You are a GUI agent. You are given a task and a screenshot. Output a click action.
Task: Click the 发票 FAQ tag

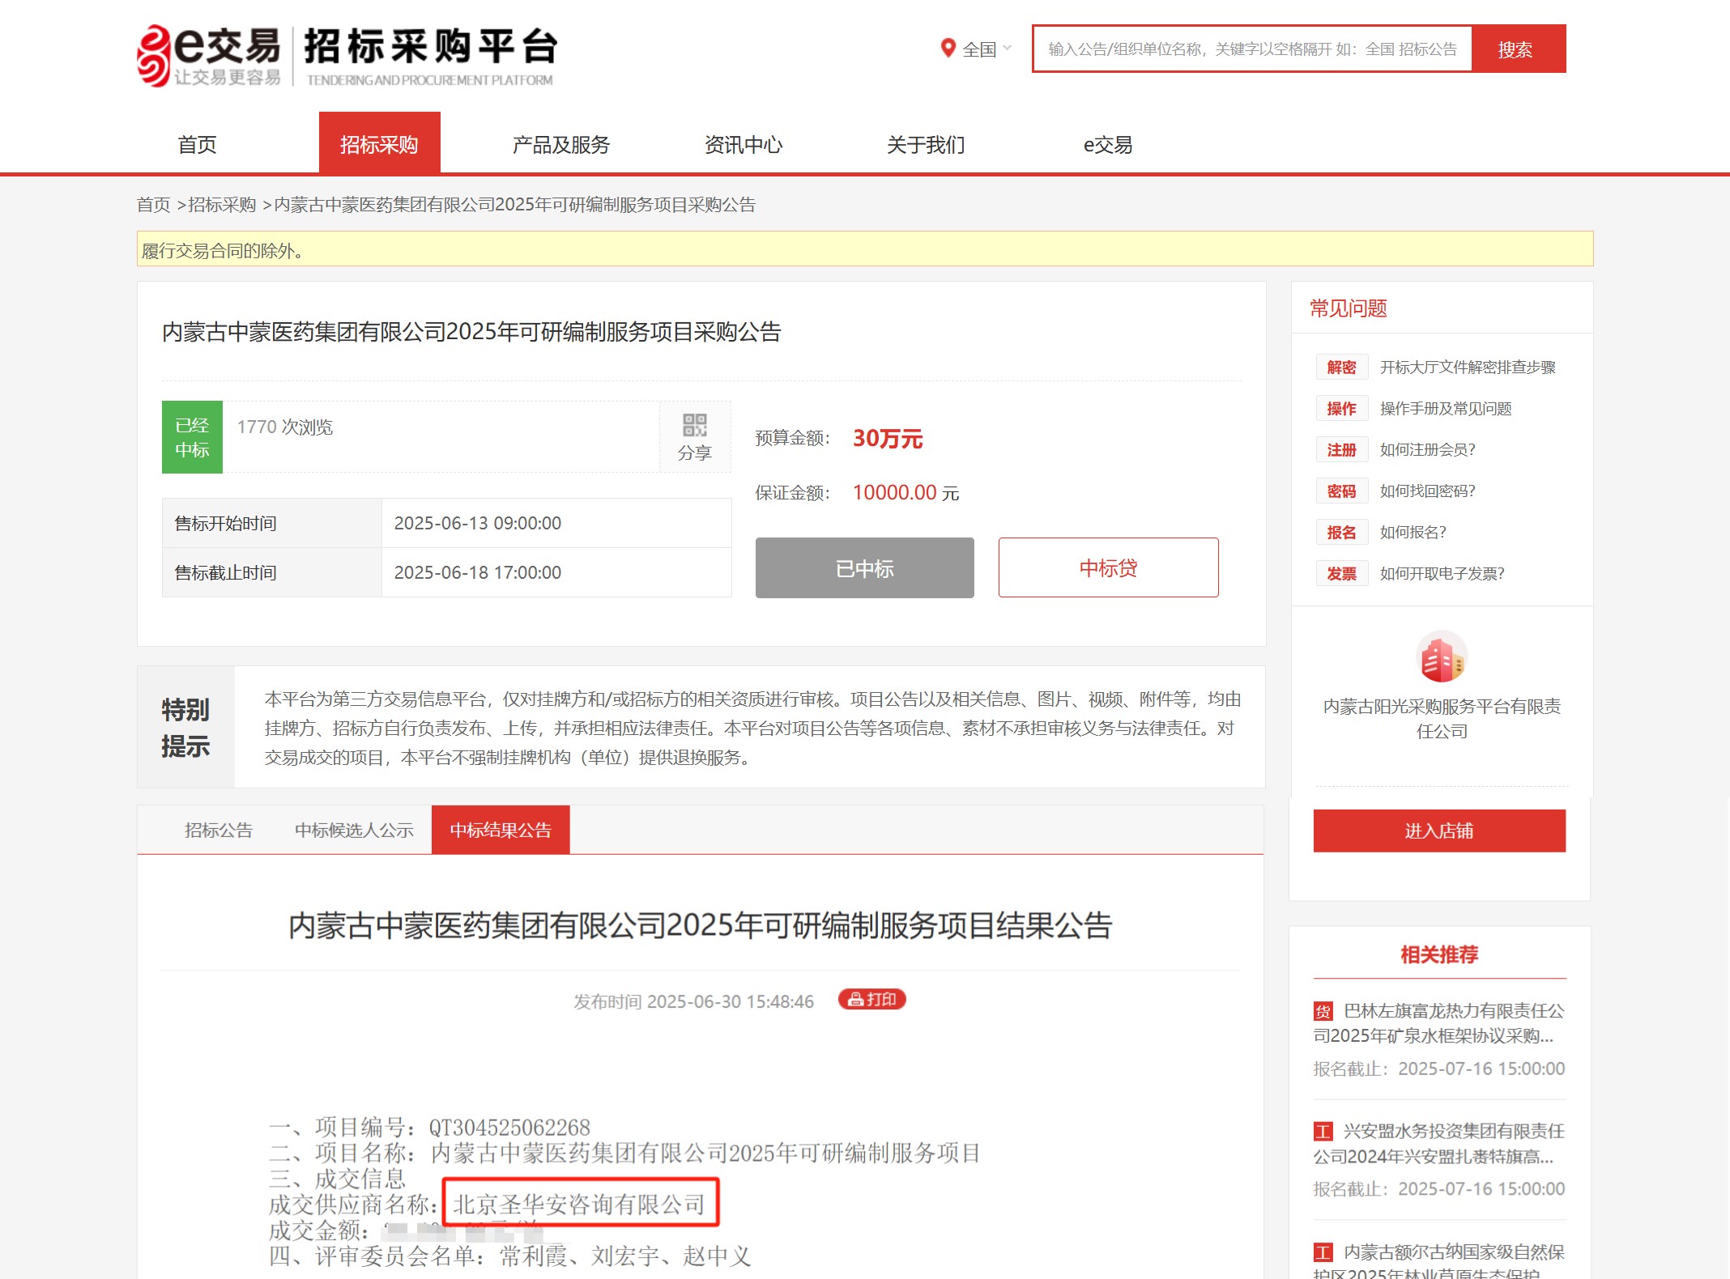(x=1341, y=574)
